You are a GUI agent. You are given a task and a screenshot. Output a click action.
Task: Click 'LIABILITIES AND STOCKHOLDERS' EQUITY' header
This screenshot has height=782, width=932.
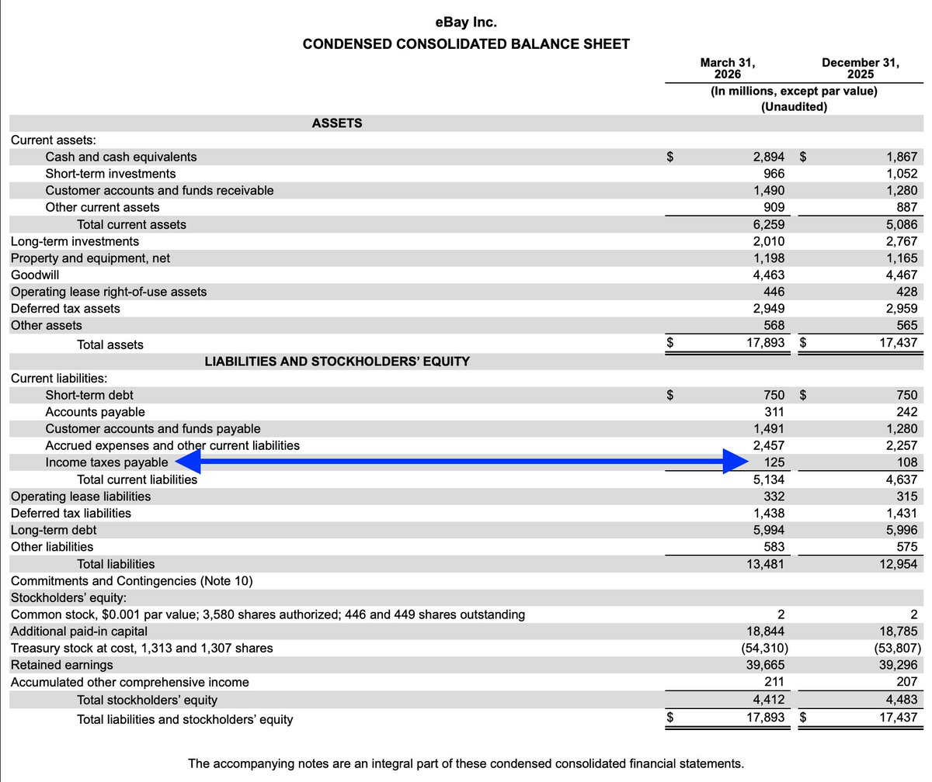click(x=337, y=362)
